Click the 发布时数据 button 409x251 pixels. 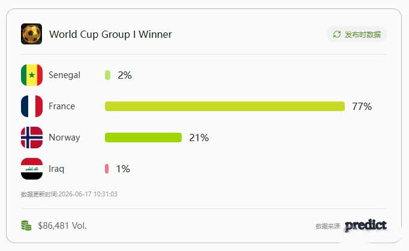357,34
